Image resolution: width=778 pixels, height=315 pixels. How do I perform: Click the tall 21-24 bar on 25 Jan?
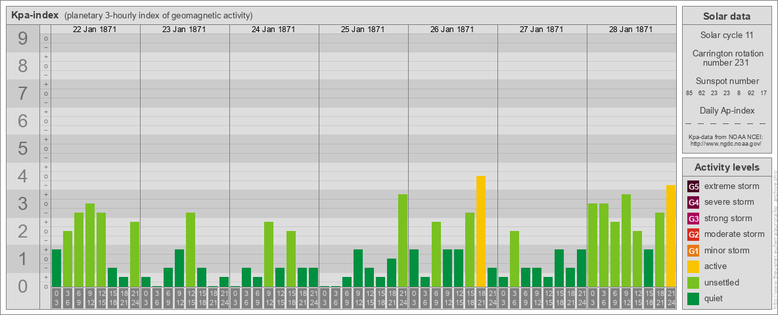click(403, 240)
